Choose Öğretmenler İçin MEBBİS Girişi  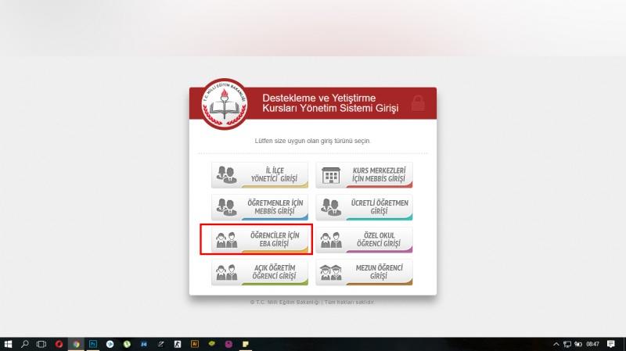[260, 207]
